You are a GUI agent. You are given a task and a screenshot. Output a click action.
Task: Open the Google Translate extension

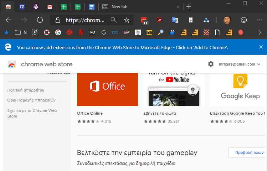(175, 20)
